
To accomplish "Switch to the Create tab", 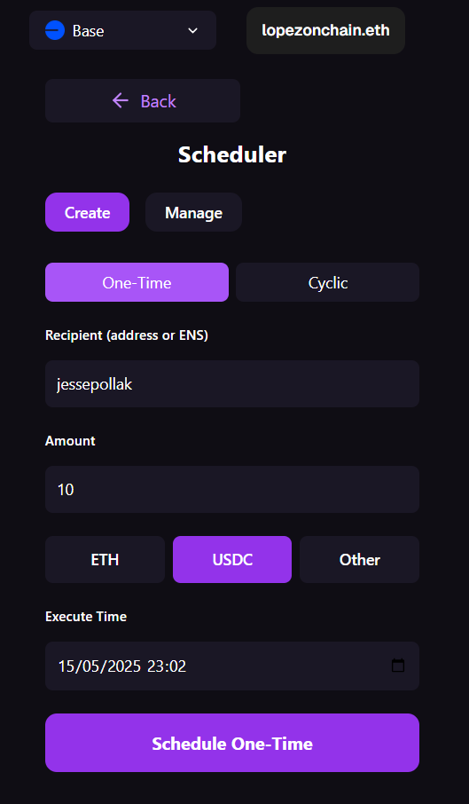I will click(87, 212).
